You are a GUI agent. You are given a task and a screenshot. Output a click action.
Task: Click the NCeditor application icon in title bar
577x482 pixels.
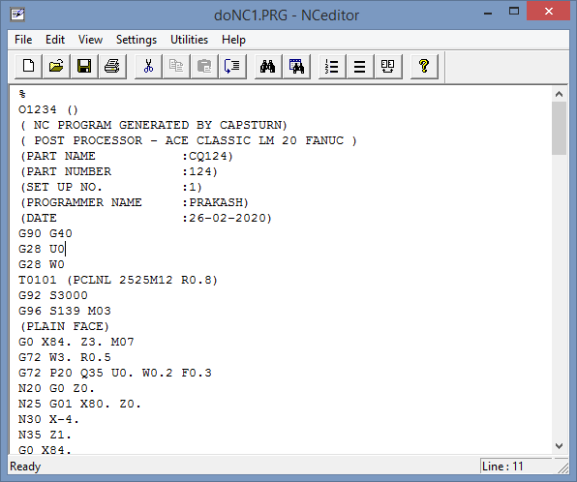pos(17,15)
